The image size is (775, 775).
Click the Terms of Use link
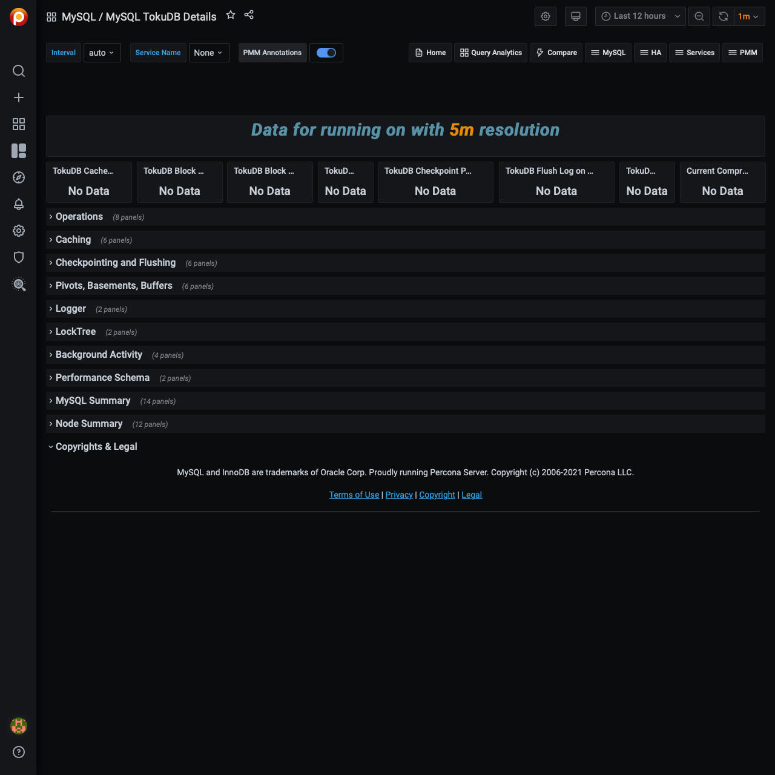[x=354, y=495]
